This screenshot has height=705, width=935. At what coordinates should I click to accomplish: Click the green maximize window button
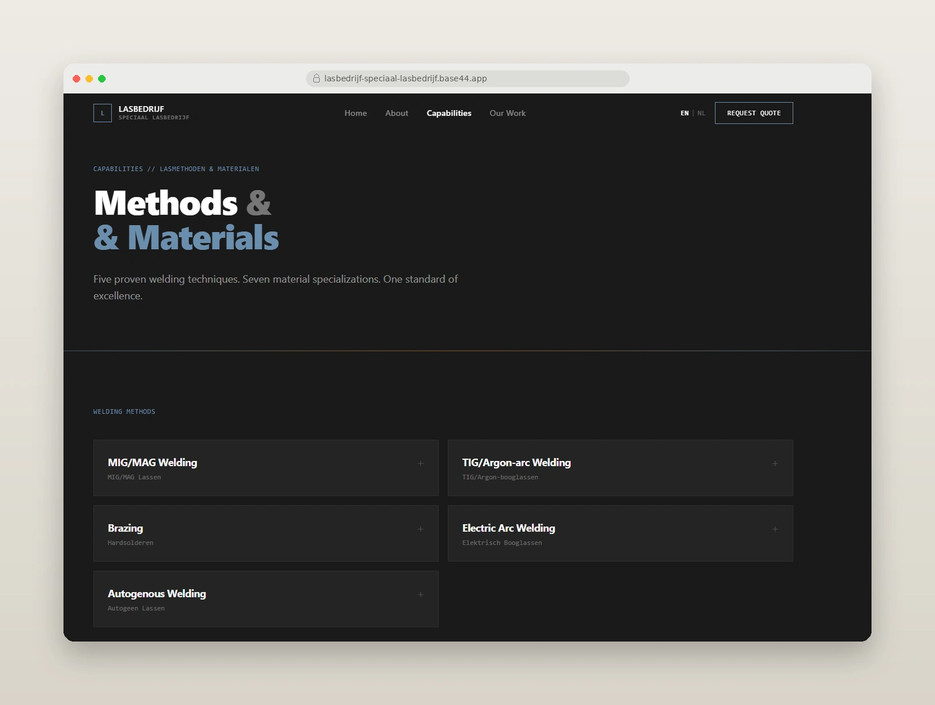[102, 78]
